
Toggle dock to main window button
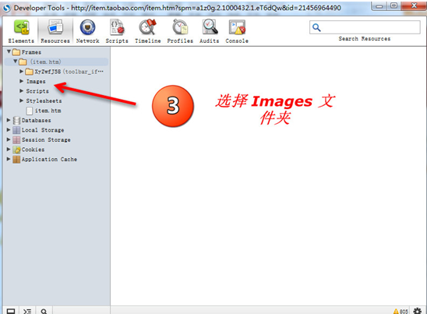11,311
